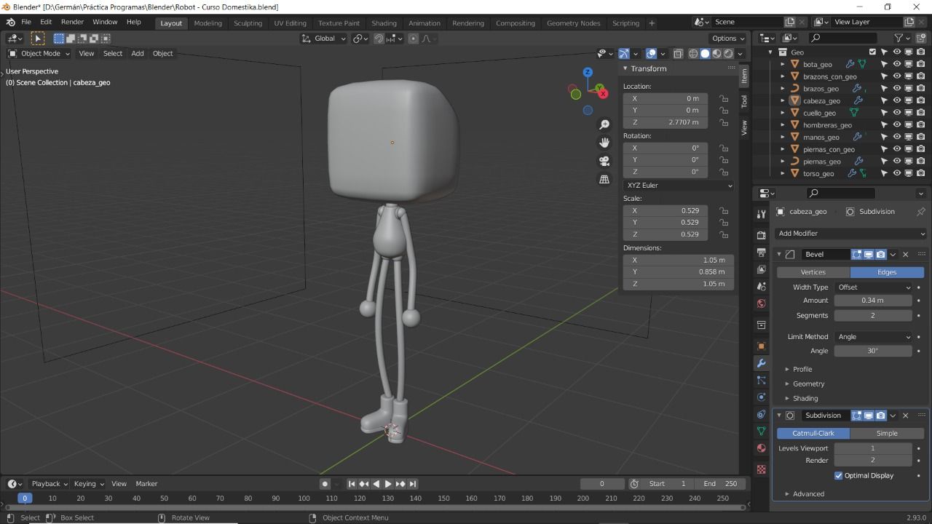Toggle lock on Location X
932x524 pixels.
[x=724, y=99]
